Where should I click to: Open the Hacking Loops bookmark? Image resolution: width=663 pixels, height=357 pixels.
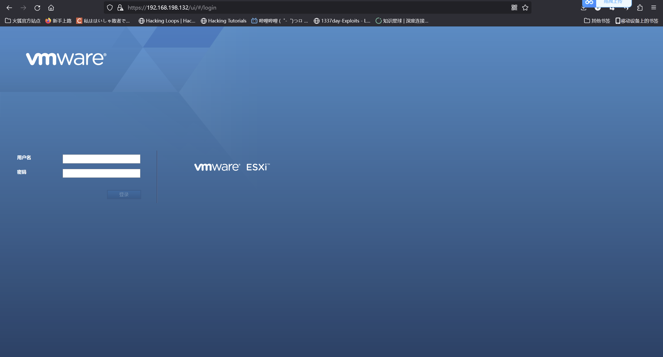click(167, 21)
